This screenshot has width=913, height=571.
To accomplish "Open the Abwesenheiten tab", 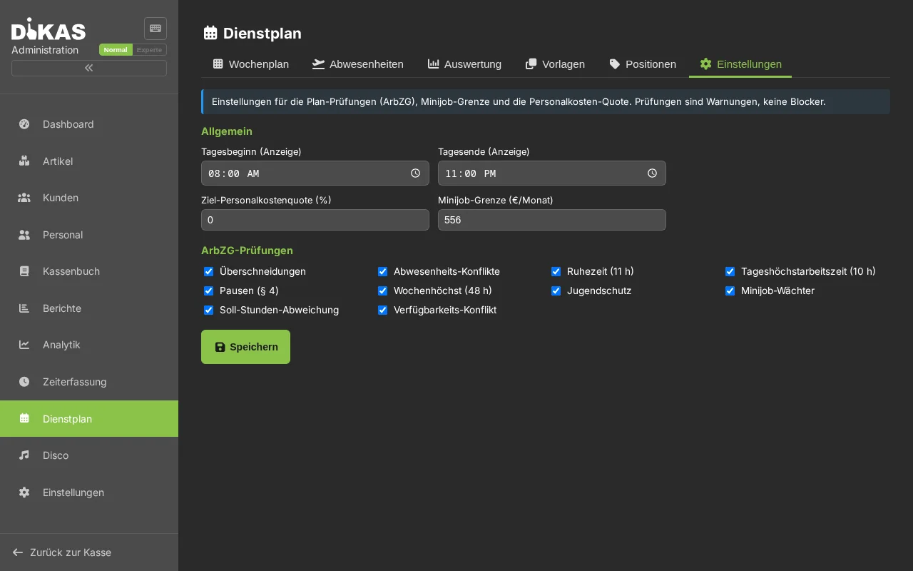I will click(358, 64).
